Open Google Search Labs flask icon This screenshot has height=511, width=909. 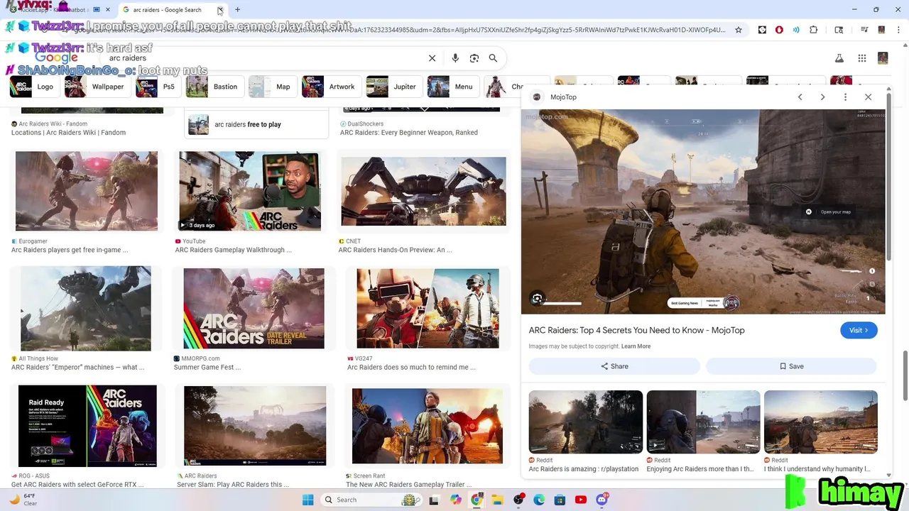[839, 58]
